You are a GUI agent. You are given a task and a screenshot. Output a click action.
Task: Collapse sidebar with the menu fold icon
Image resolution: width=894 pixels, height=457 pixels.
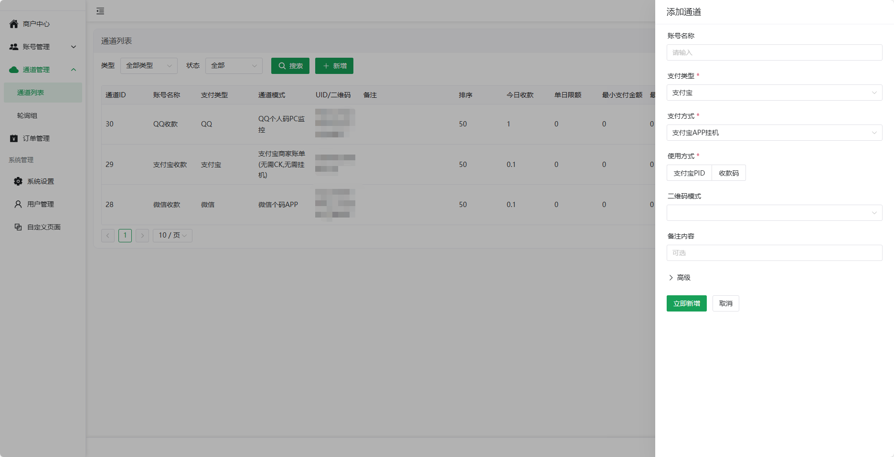pos(100,11)
